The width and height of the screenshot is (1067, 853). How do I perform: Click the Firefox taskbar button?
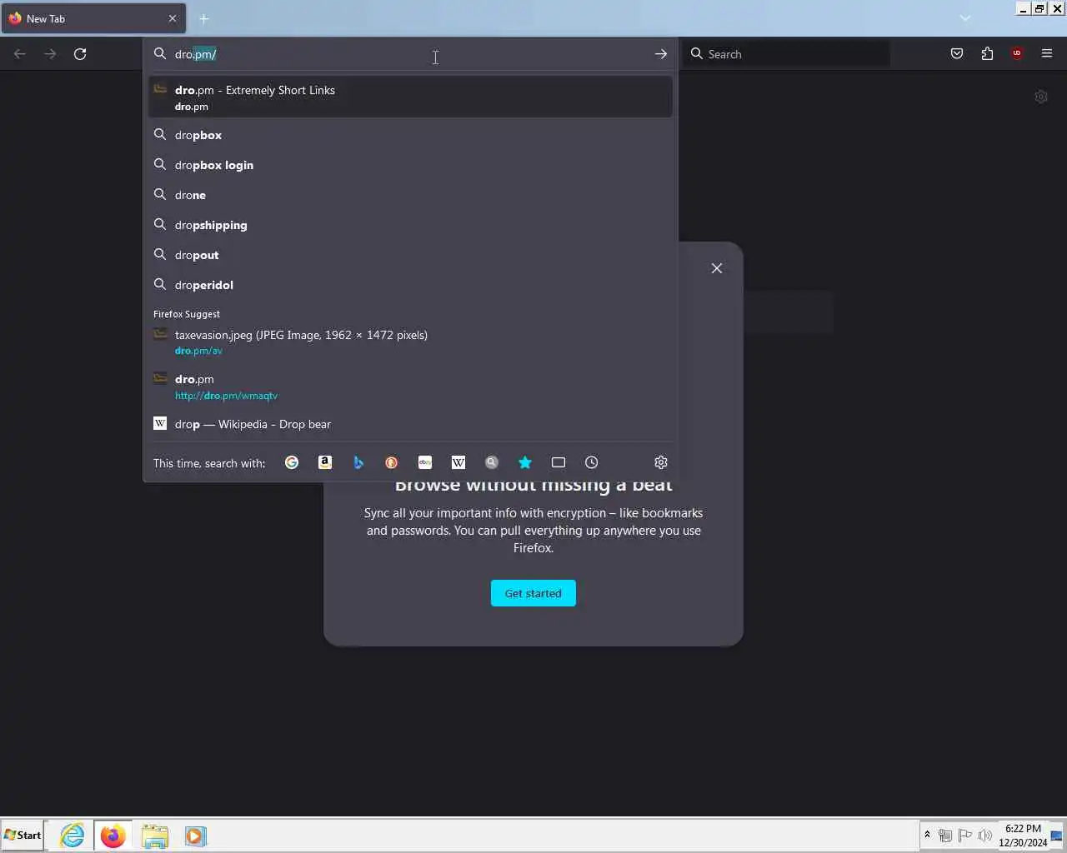113,836
